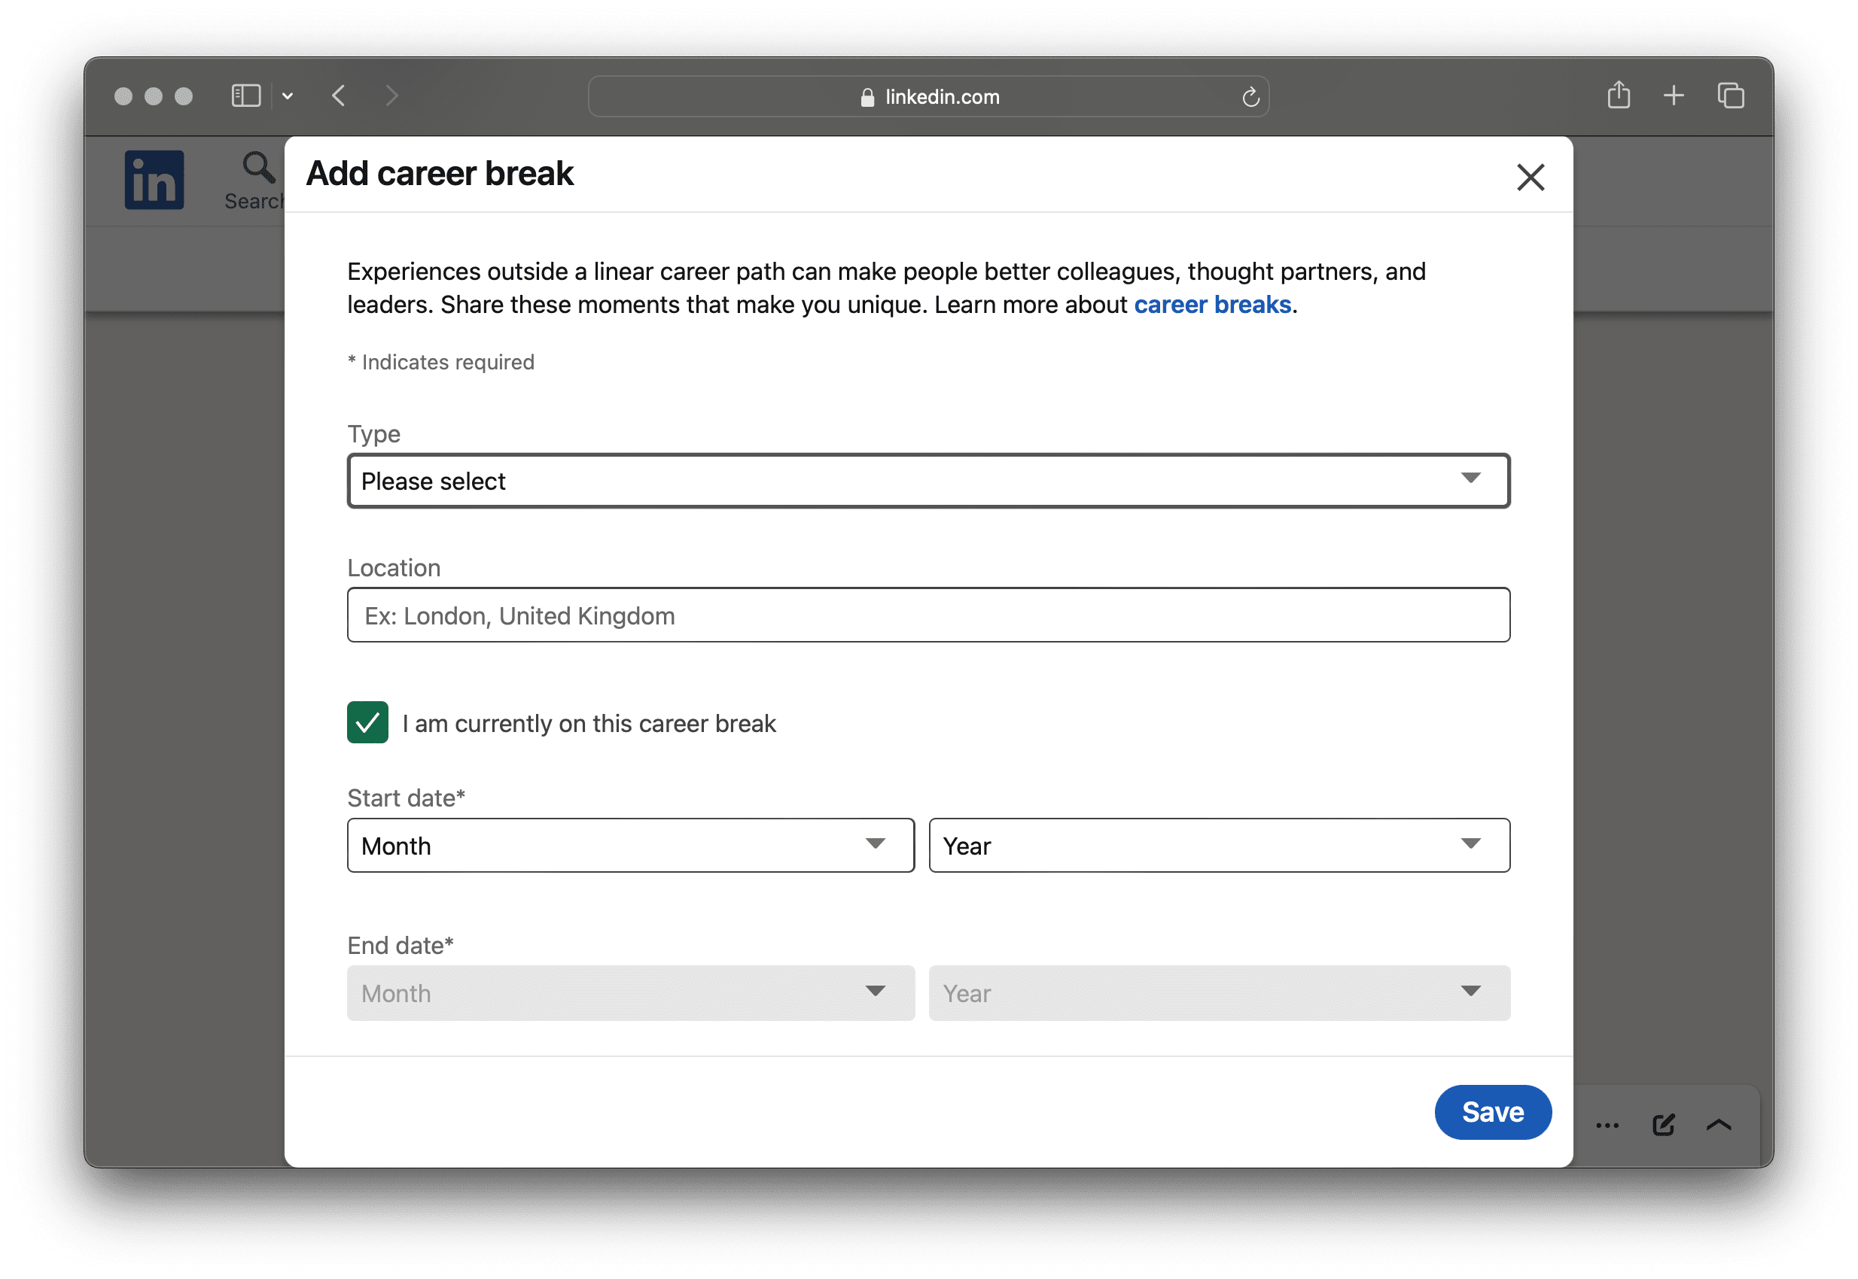Reload the LinkedIn page
This screenshot has height=1279, width=1858.
click(1251, 96)
